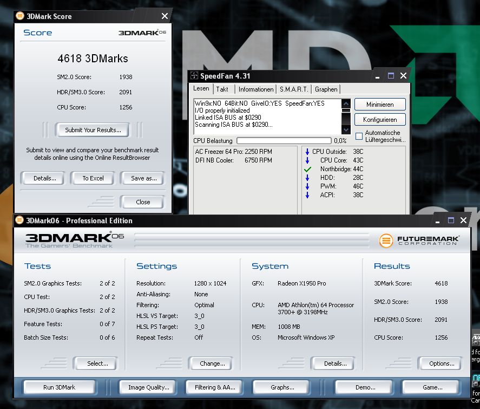This screenshot has height=409, width=480.
Task: Click DFI NB Cooler: 6750 RPM reading
Action: coord(234,160)
